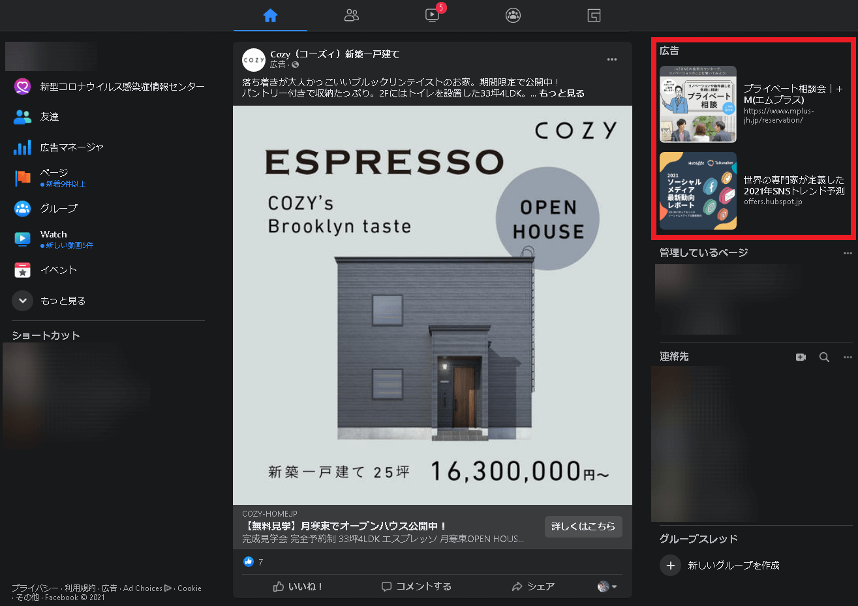
Task: Search contacts with magnifier icon
Action: (825, 357)
